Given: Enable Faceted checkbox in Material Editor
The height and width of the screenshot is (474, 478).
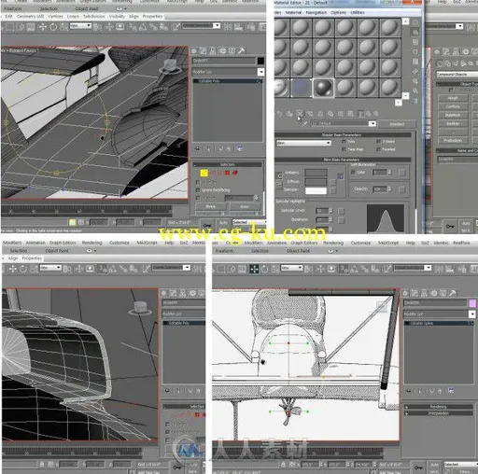Looking at the screenshot, I should pos(378,149).
